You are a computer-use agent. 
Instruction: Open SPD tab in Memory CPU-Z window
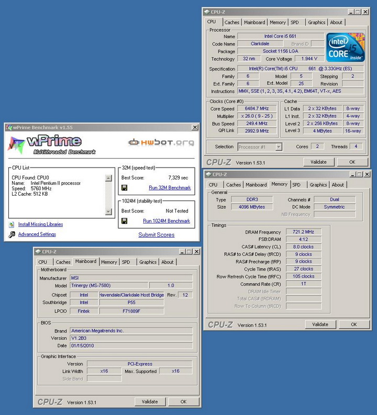click(x=296, y=185)
